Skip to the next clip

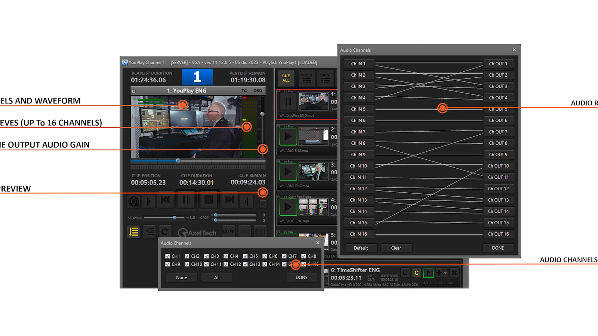[x=229, y=200]
